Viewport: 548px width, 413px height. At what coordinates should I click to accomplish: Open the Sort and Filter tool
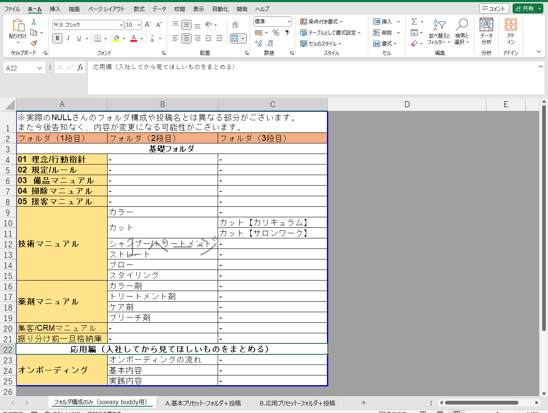pyautogui.click(x=439, y=32)
